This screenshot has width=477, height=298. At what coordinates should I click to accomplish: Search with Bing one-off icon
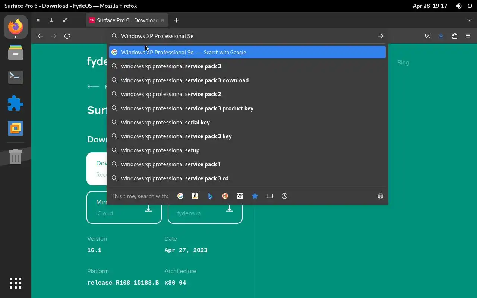(210, 196)
